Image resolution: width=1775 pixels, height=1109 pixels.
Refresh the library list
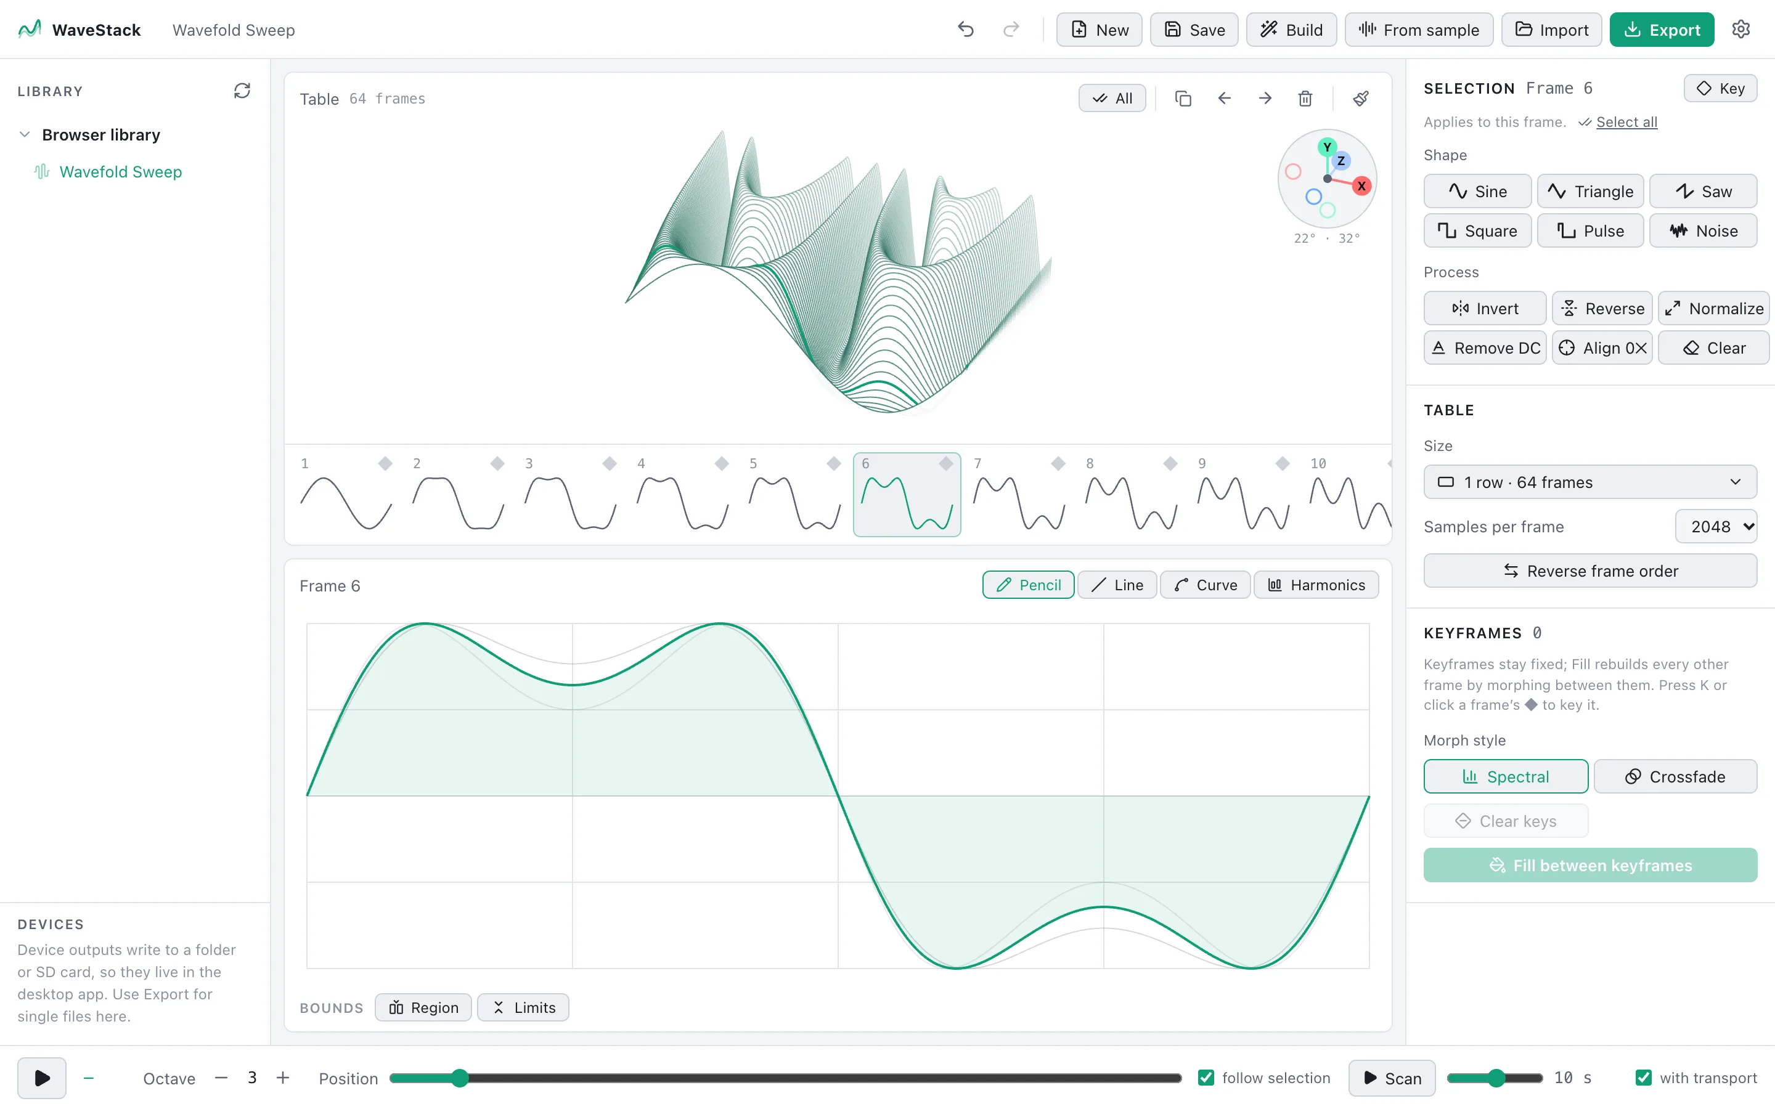[x=242, y=90]
